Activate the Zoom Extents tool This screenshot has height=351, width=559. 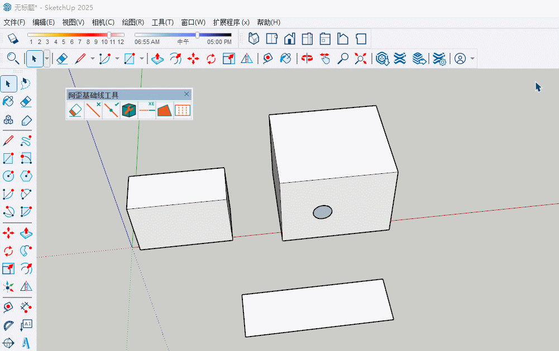pyautogui.click(x=361, y=58)
